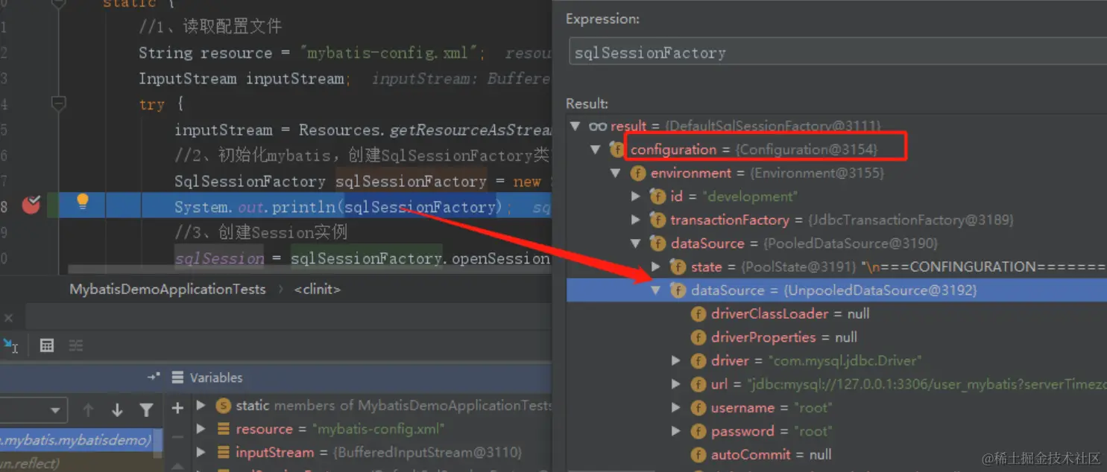Collapse the environment node
The width and height of the screenshot is (1107, 472).
pyautogui.click(x=615, y=173)
